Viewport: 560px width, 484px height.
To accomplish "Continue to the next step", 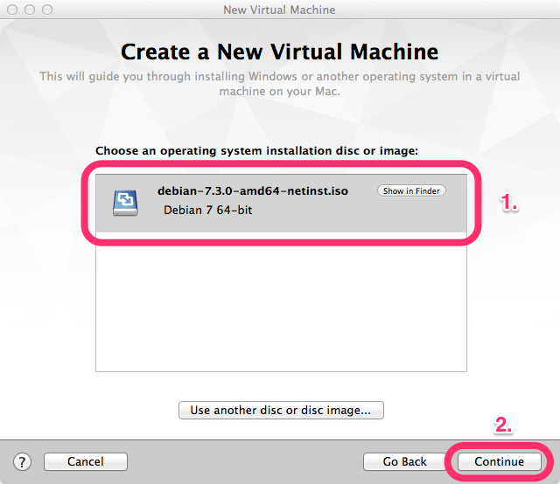I will click(499, 461).
